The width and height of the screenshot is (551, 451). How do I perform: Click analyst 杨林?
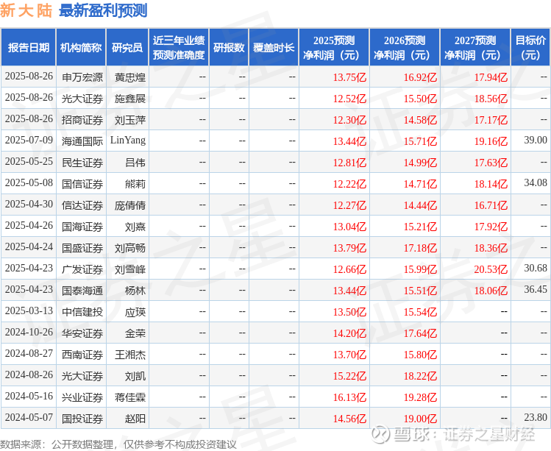pos(135,291)
